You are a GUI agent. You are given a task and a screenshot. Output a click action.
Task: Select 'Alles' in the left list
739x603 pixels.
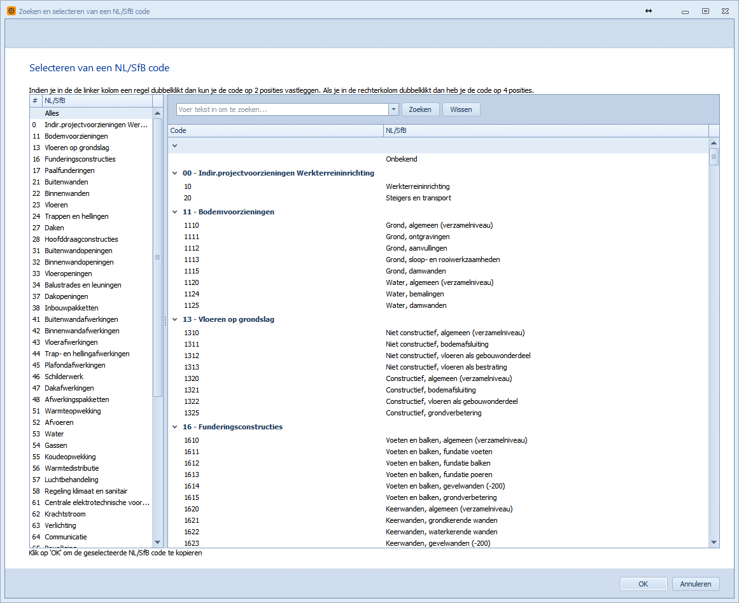click(52, 113)
